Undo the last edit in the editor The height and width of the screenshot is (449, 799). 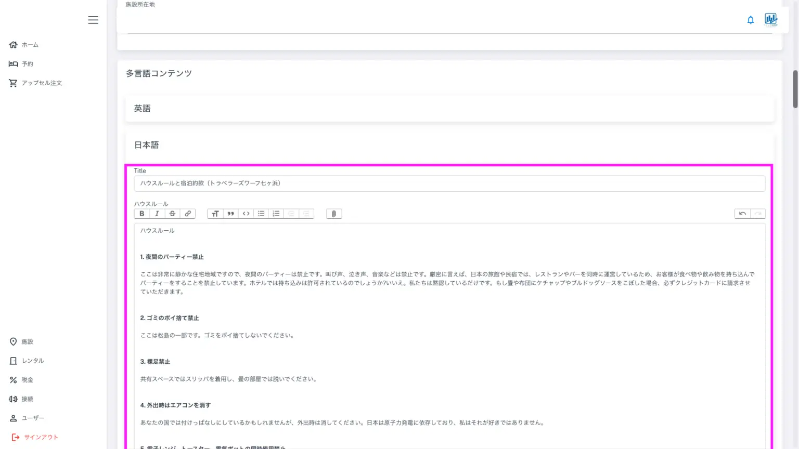tap(742, 214)
